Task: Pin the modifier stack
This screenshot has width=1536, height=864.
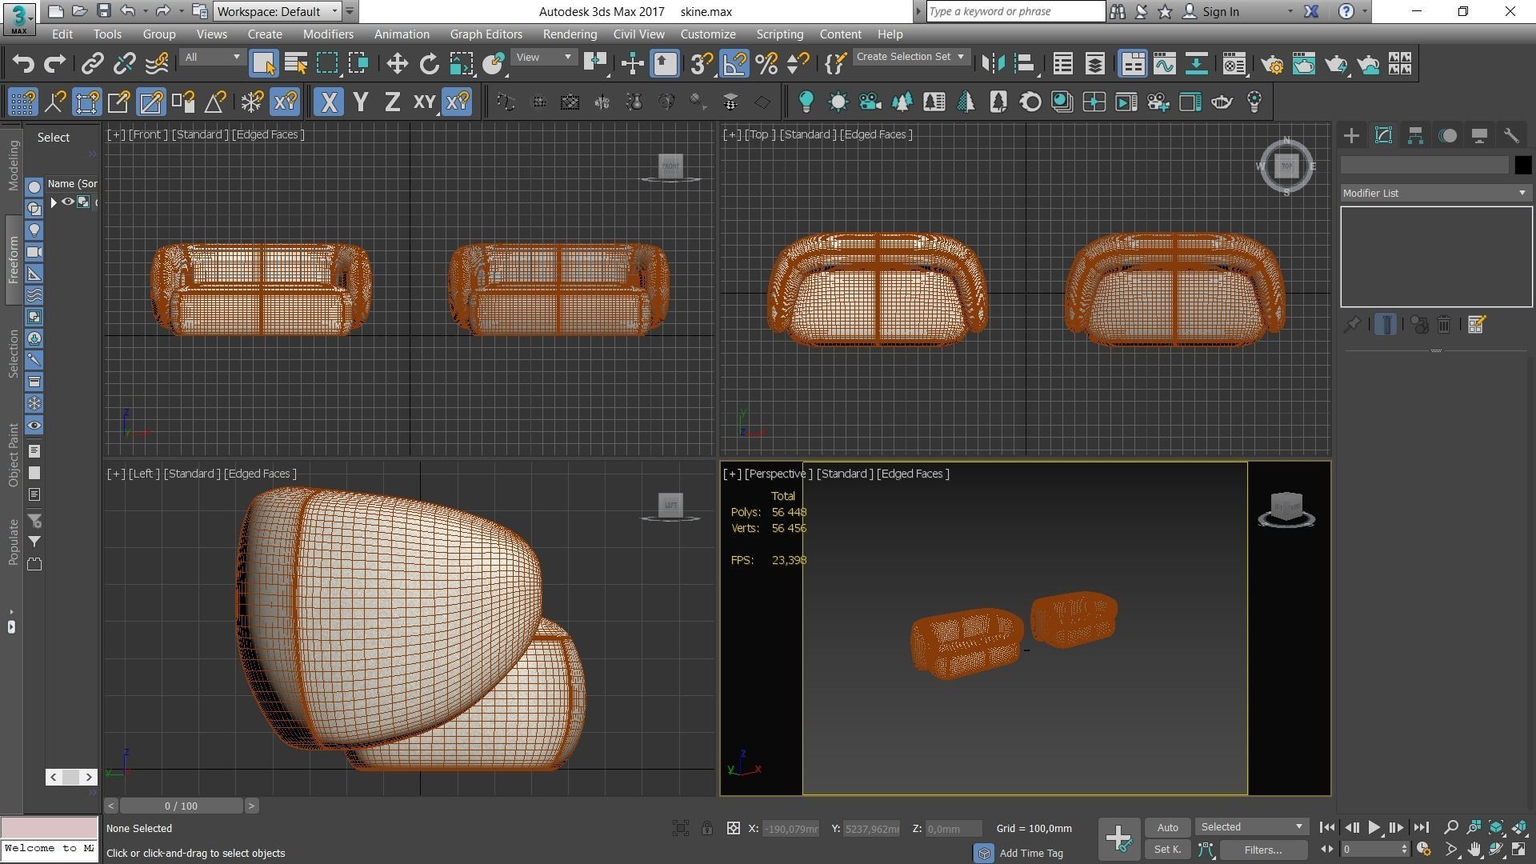Action: click(x=1352, y=325)
